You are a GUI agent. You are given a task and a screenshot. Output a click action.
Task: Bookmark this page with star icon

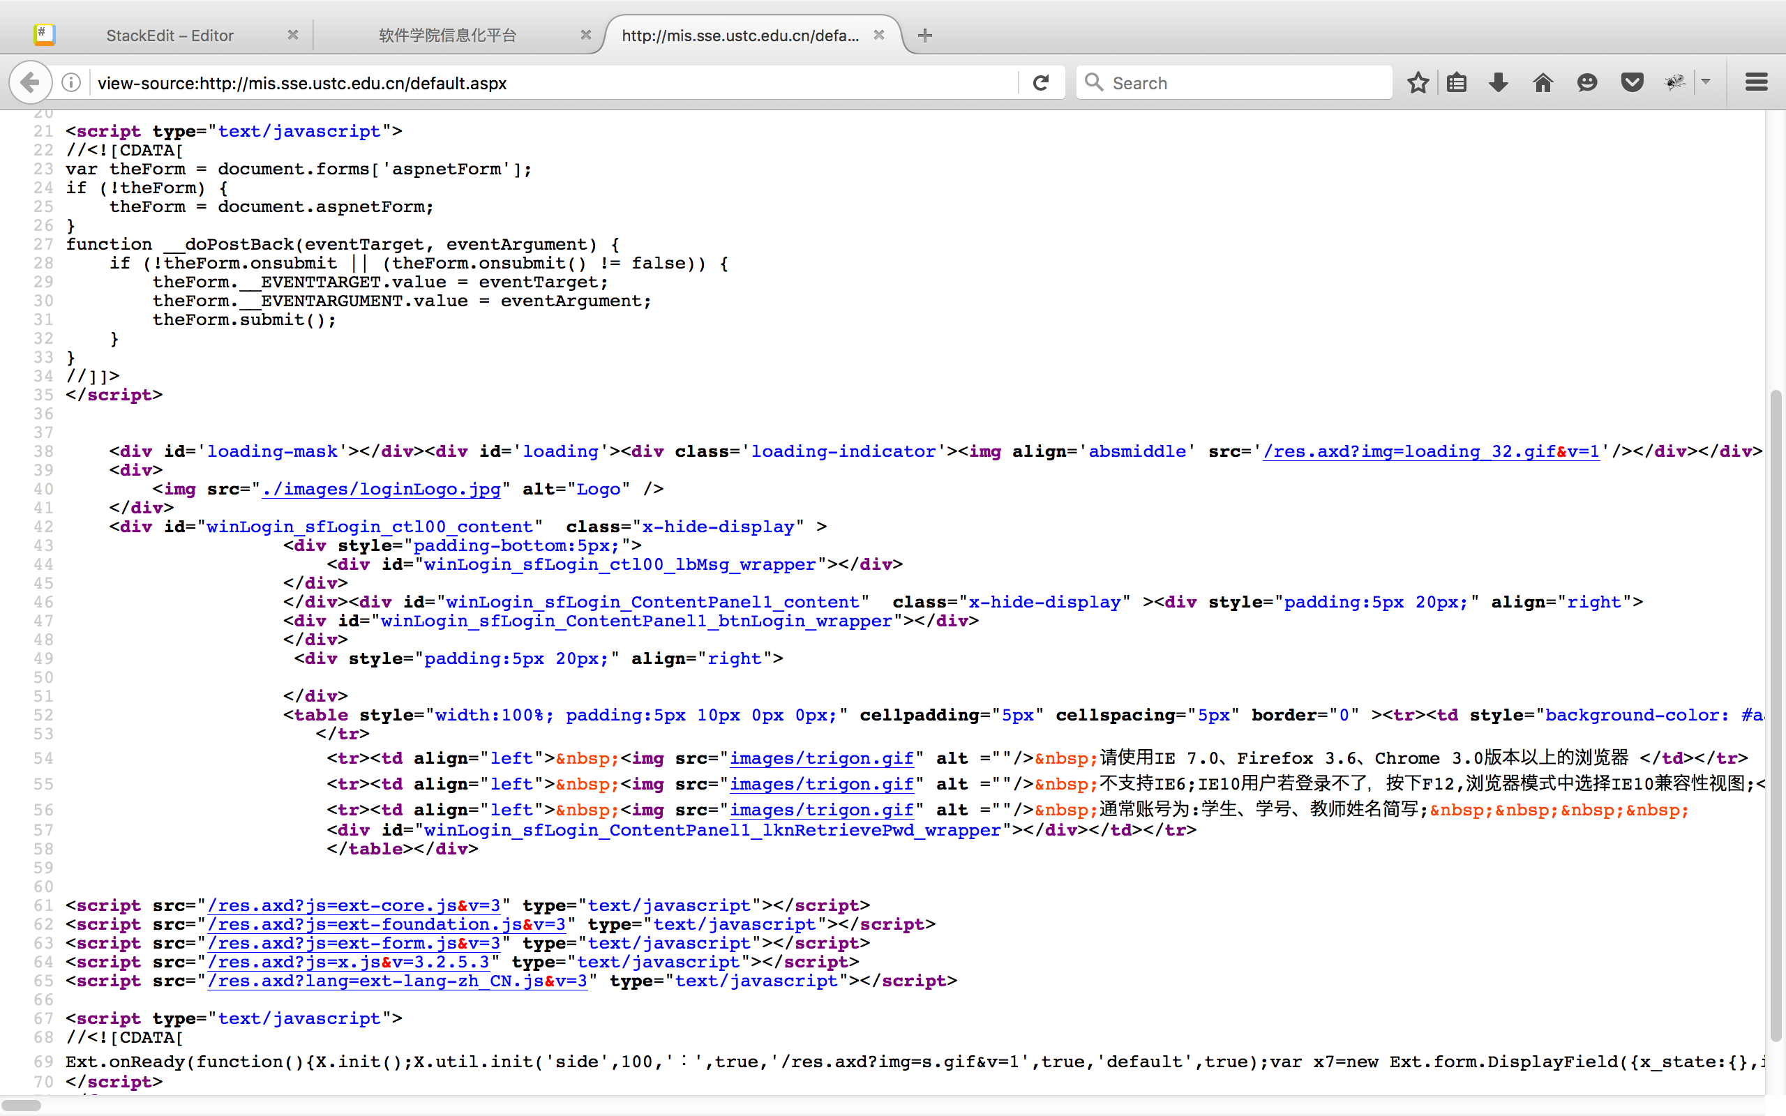click(x=1417, y=83)
